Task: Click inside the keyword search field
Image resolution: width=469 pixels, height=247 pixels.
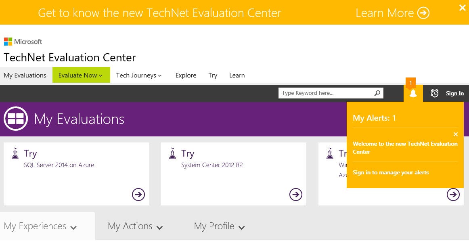Action: (x=323, y=93)
